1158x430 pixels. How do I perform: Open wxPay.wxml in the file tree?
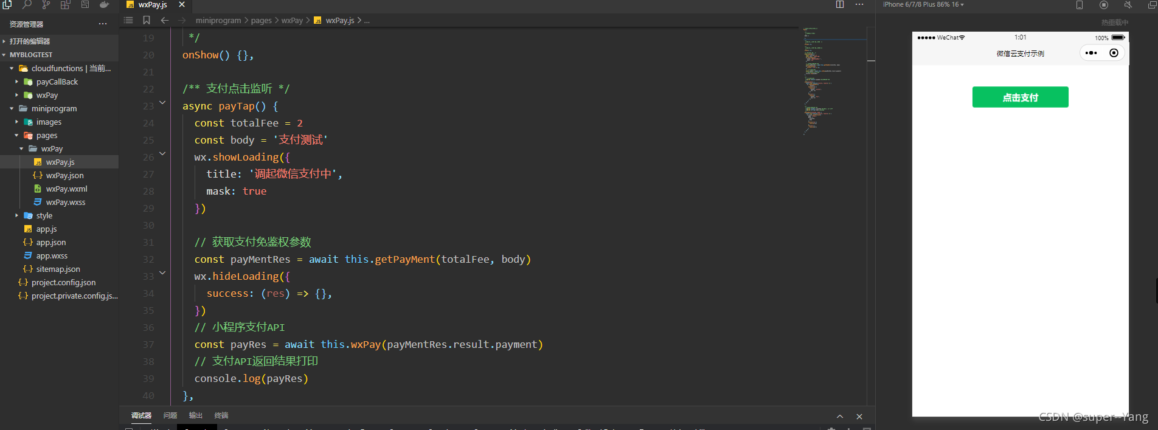[60, 189]
